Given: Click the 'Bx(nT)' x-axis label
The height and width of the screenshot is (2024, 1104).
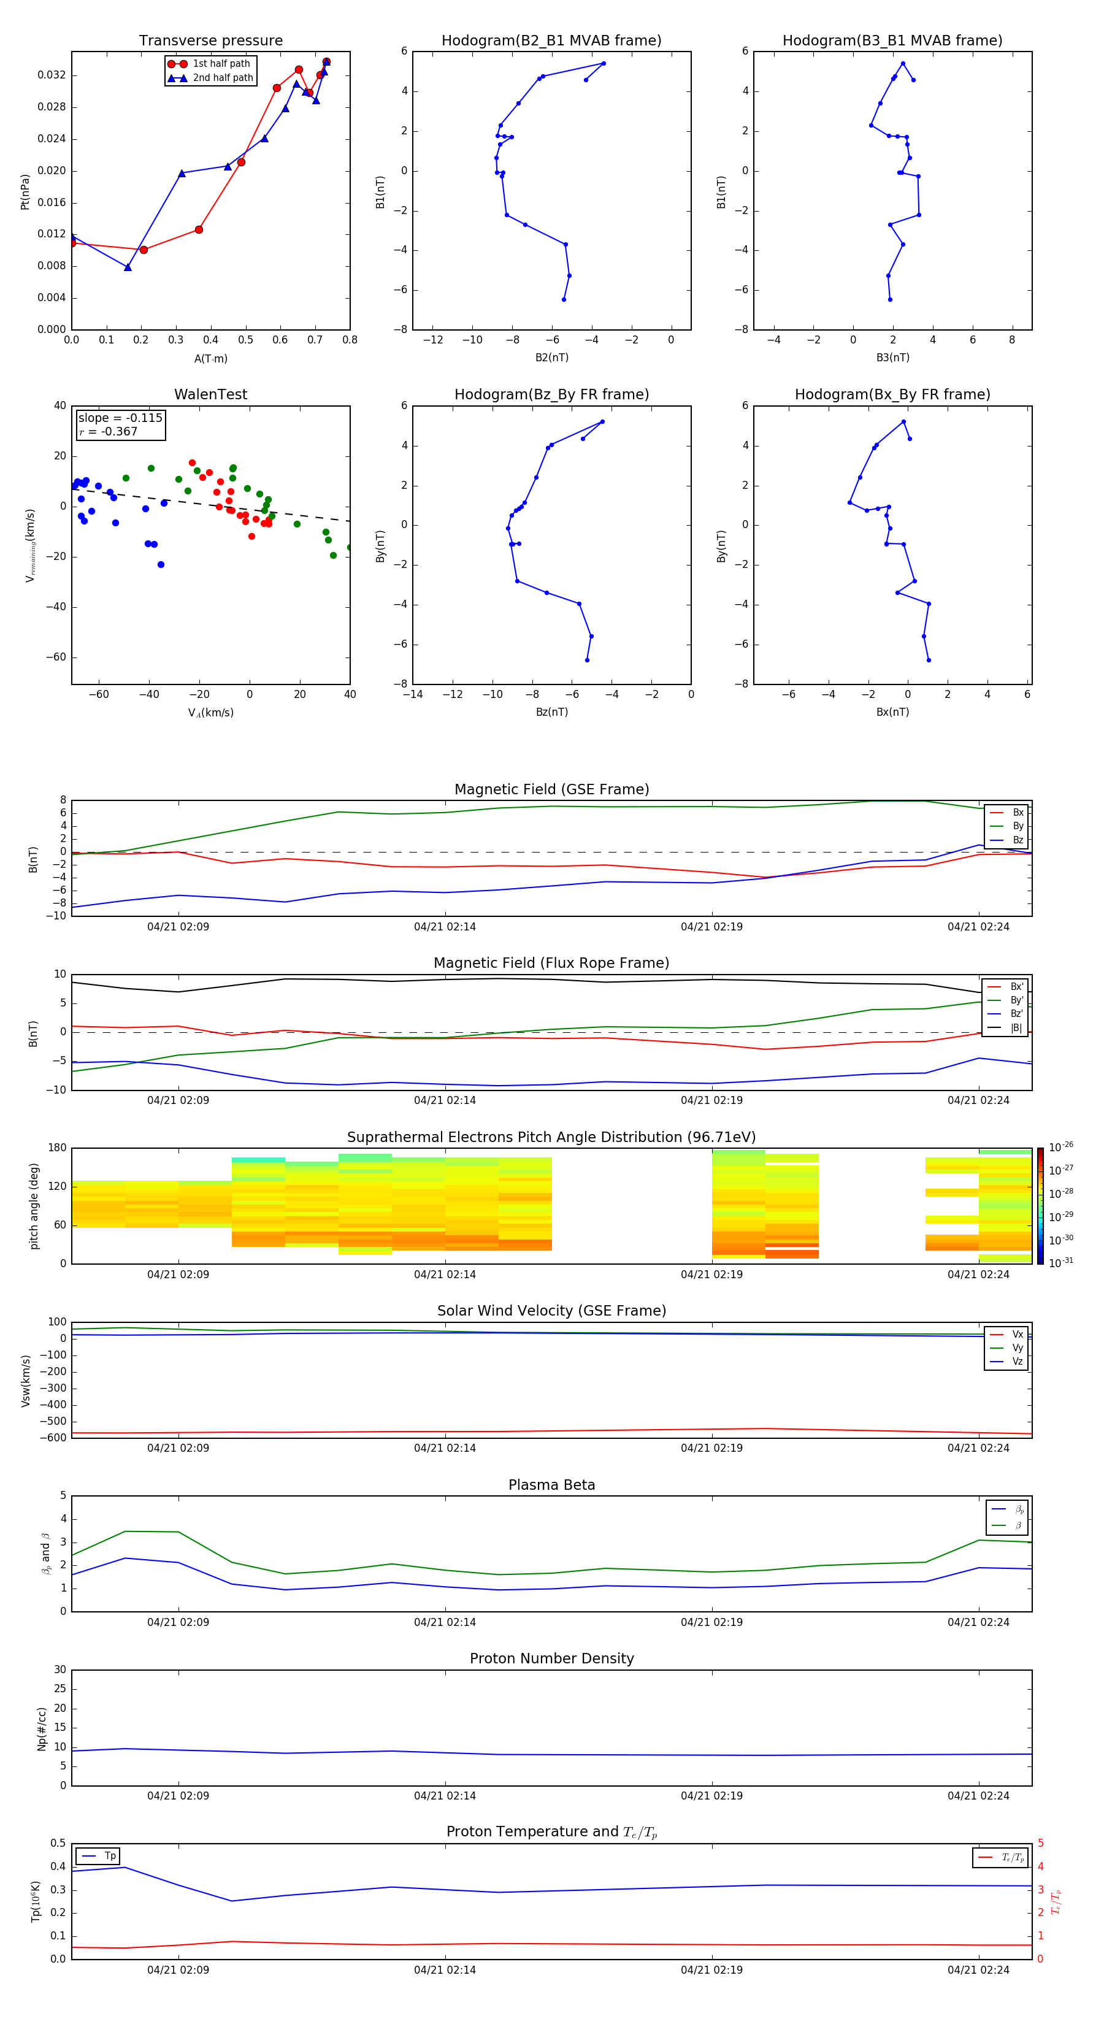Looking at the screenshot, I should (x=892, y=712).
